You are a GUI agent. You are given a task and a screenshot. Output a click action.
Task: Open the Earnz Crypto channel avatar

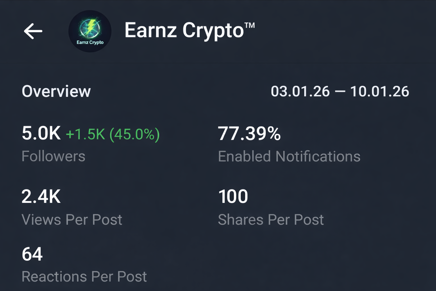90,31
